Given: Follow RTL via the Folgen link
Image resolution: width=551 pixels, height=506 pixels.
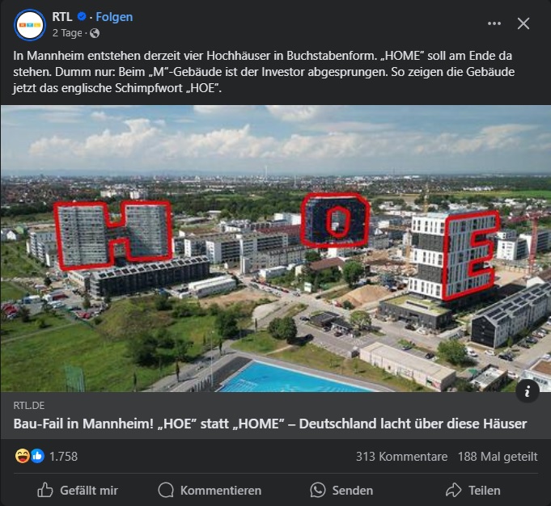Looking at the screenshot, I should coord(114,17).
